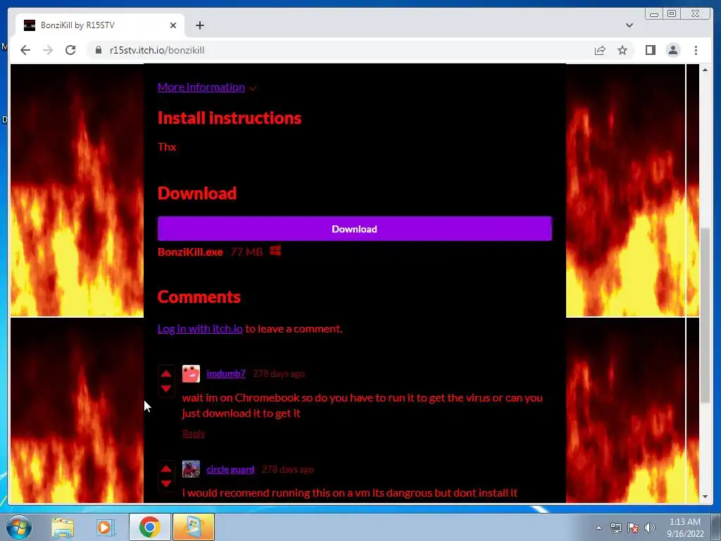Open the circle guard profile link
Viewport: 721px width, 541px height.
point(230,469)
